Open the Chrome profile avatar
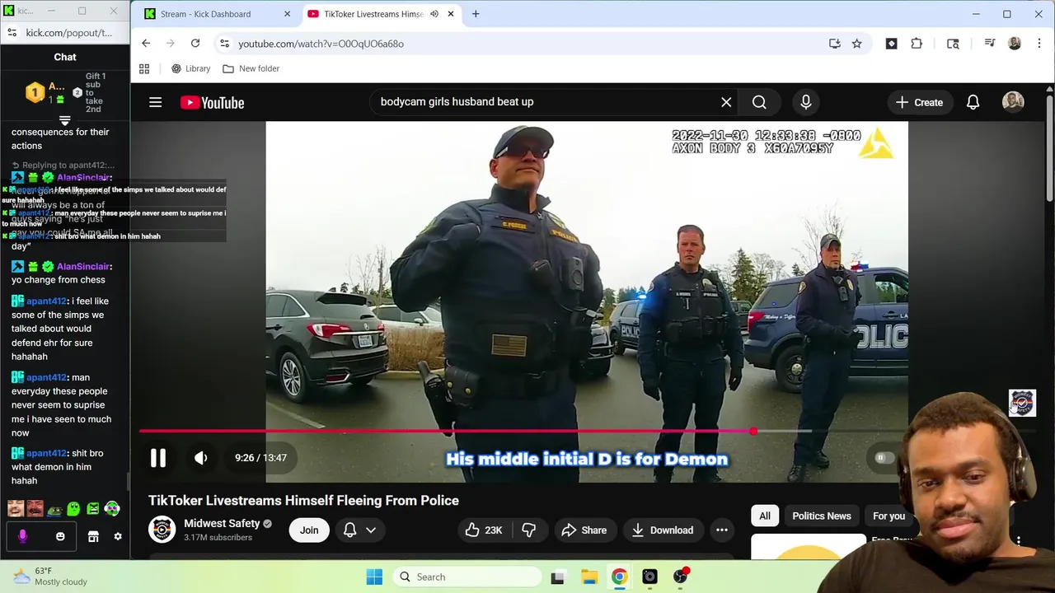 tap(1015, 44)
